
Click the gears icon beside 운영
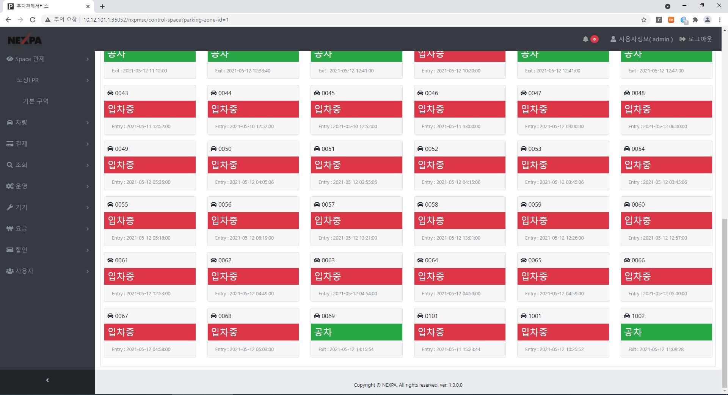point(10,186)
